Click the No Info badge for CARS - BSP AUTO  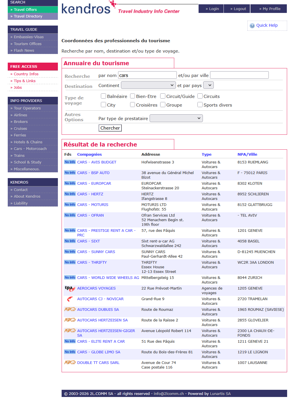click(x=70, y=173)
